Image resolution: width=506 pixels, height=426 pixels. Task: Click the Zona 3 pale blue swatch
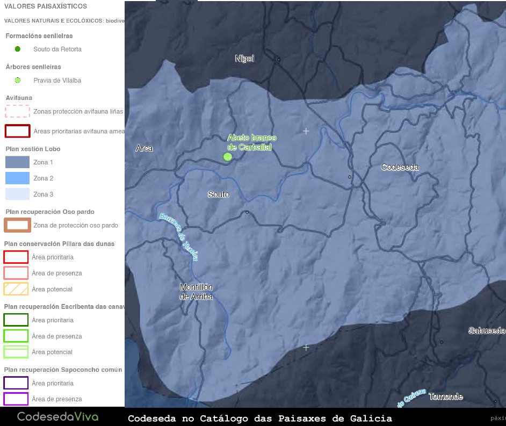click(x=17, y=194)
